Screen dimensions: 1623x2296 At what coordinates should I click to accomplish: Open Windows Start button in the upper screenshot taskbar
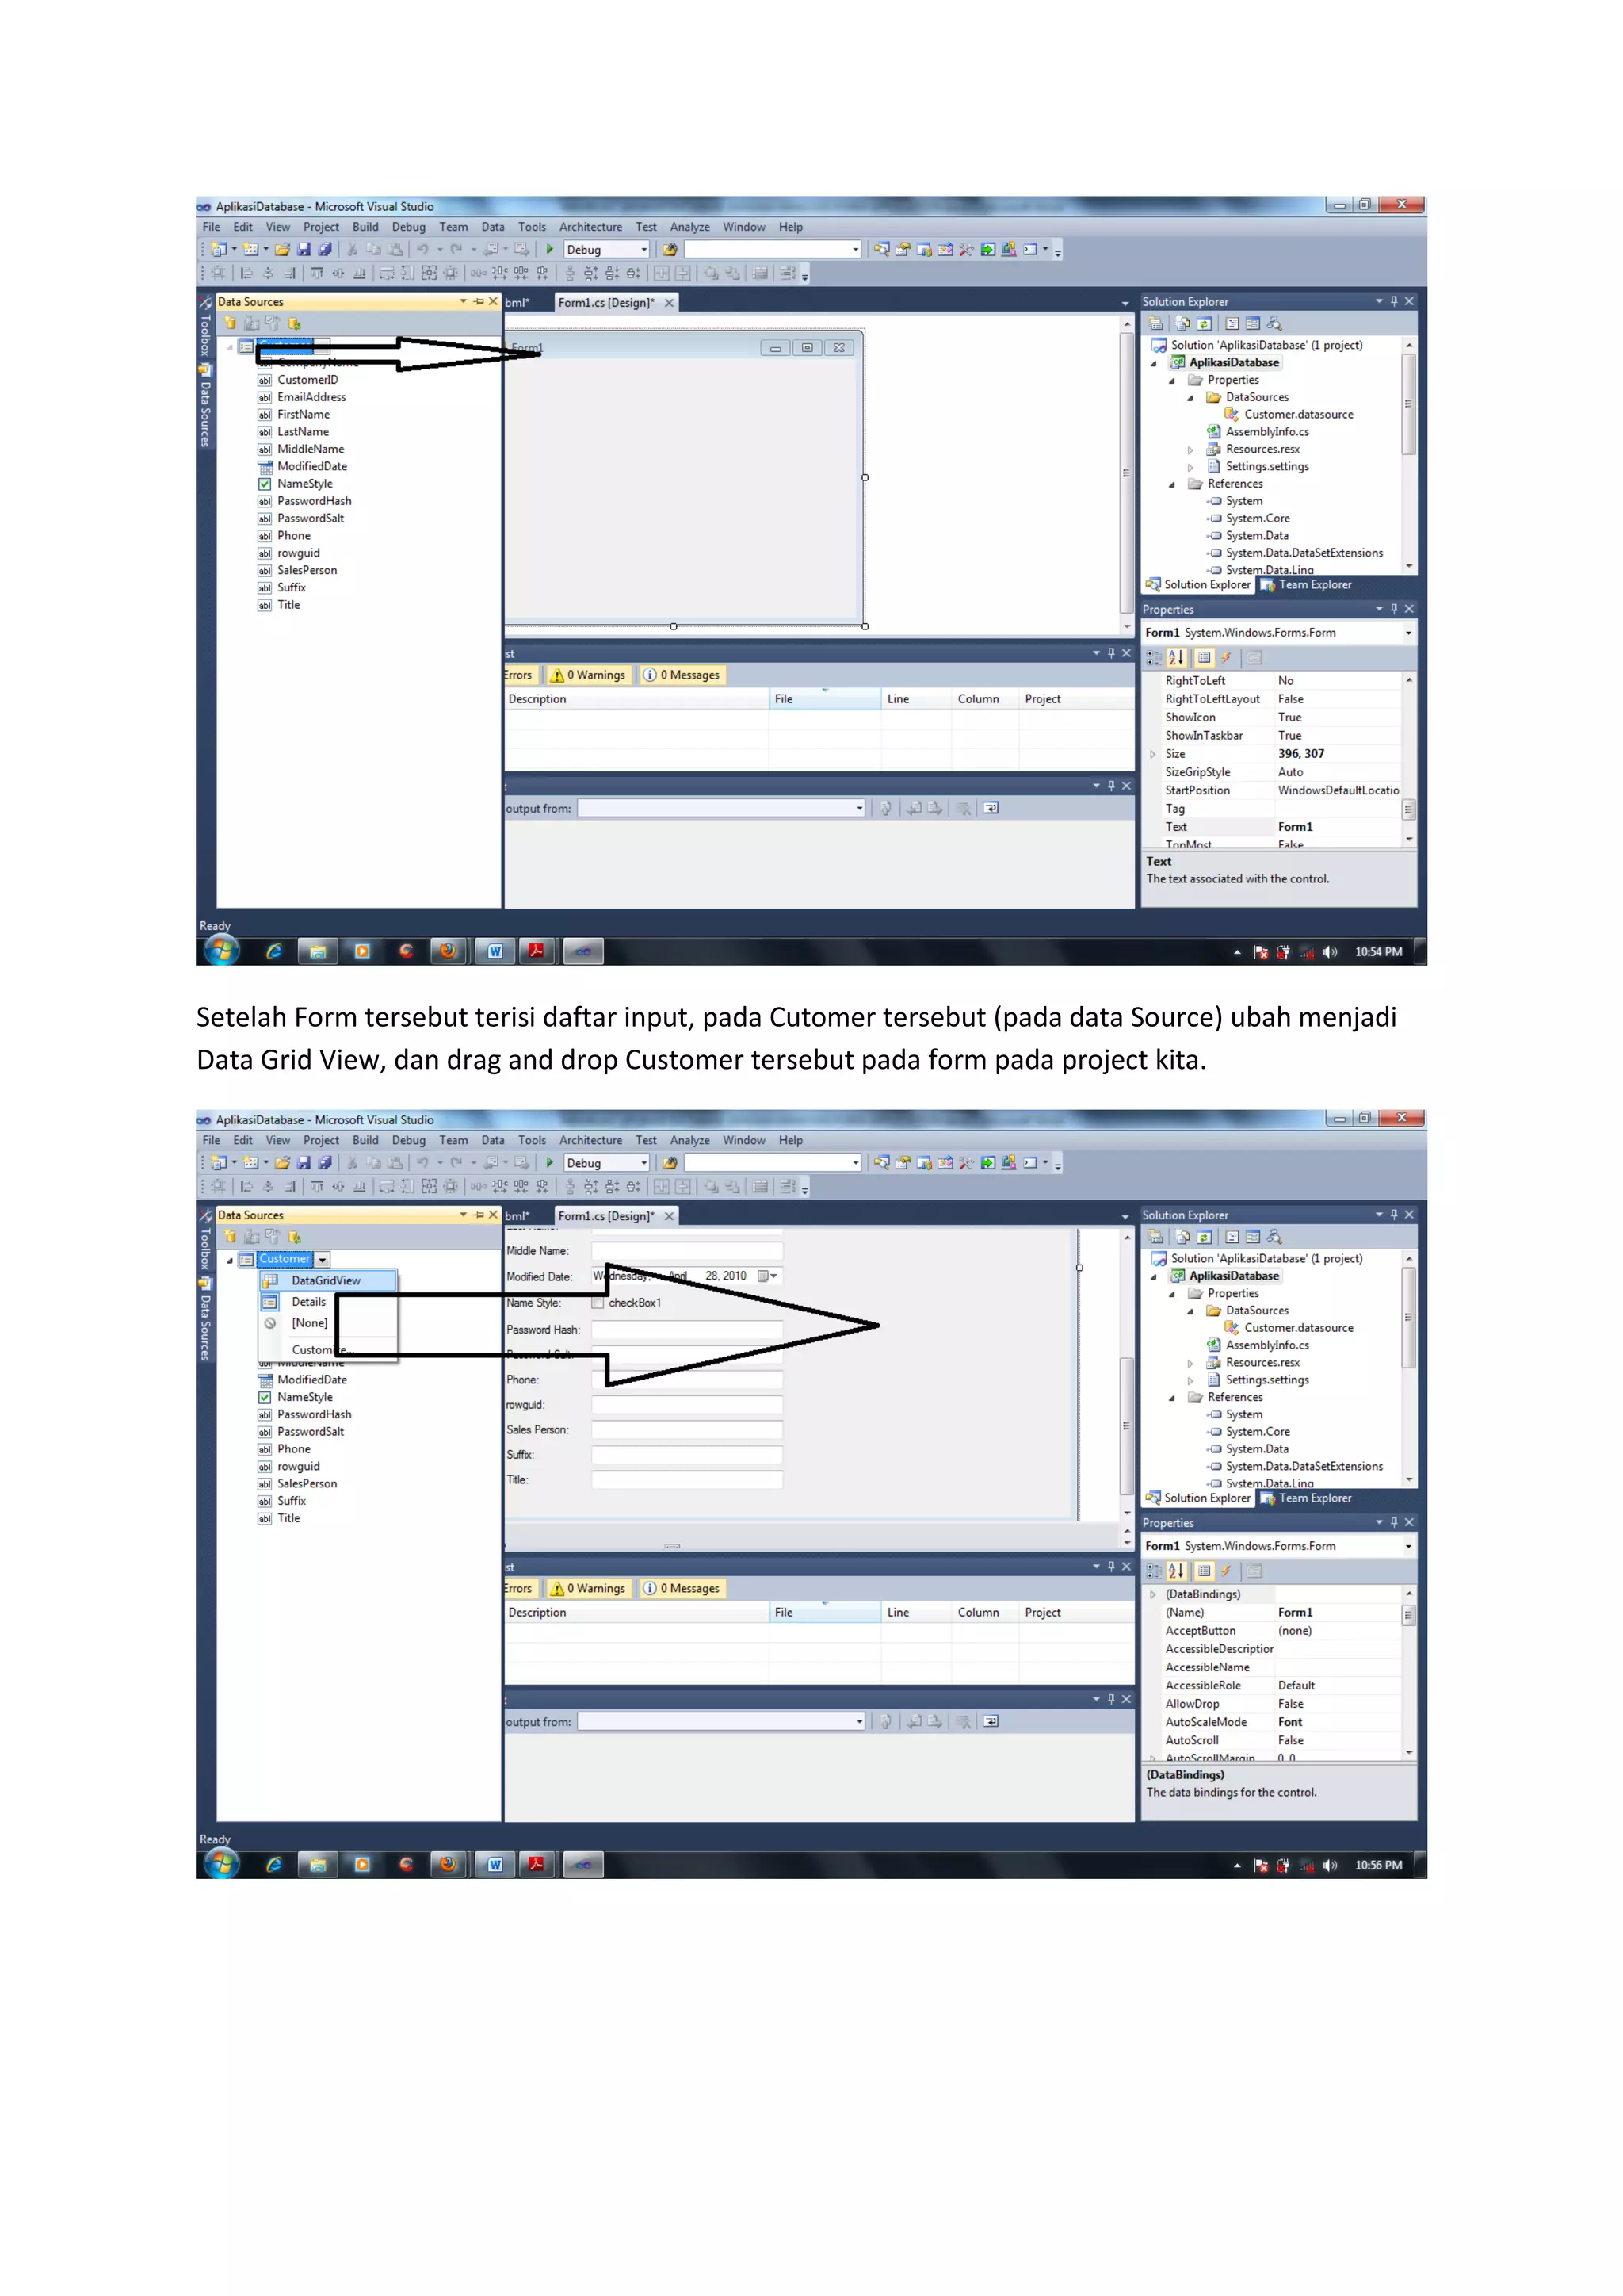point(222,950)
